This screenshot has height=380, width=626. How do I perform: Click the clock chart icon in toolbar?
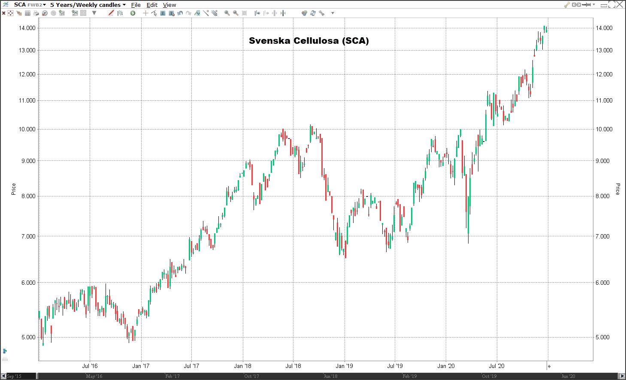(45, 13)
